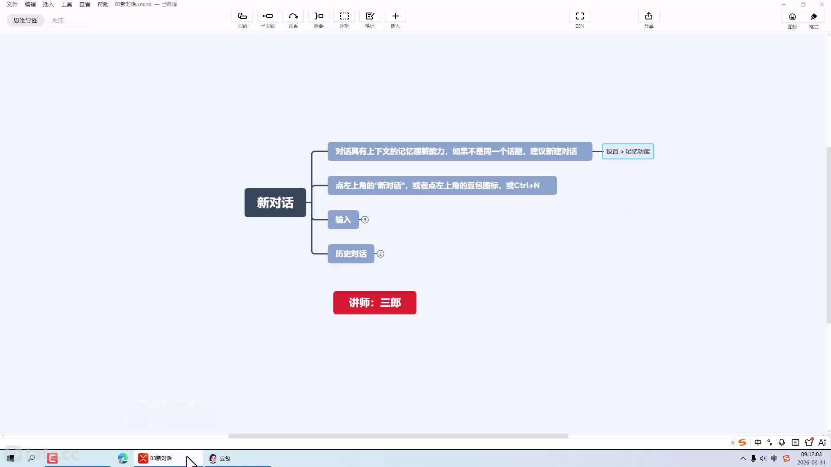Open 豆包 app from taskbar
This screenshot has width=831, height=467.
point(220,458)
